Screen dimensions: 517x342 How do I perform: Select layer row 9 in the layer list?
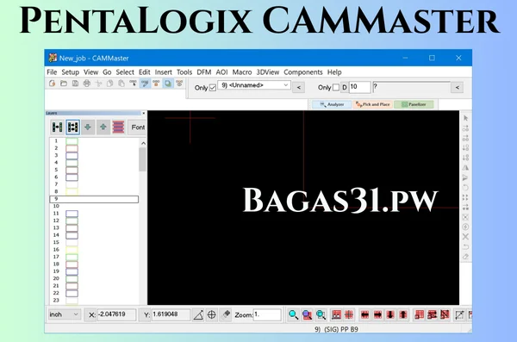(x=94, y=199)
